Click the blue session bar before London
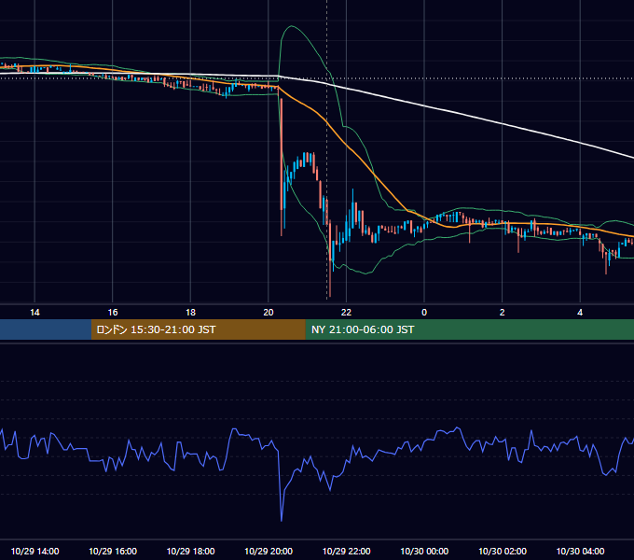Image resolution: width=634 pixels, height=560 pixels. tap(46, 329)
